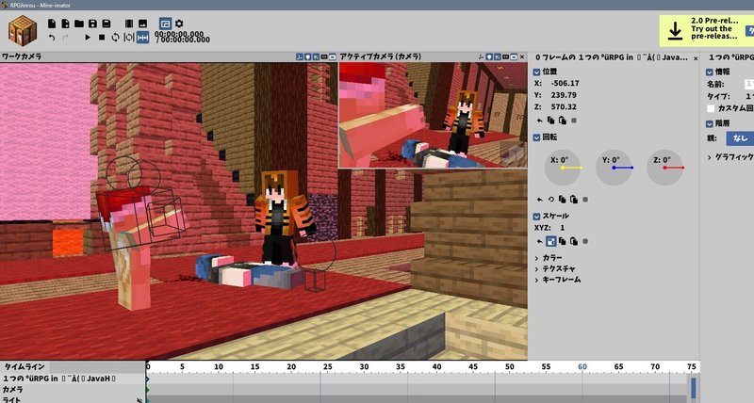Open settings via gear icon
Viewport: 754px width, 403px height.
pos(179,24)
